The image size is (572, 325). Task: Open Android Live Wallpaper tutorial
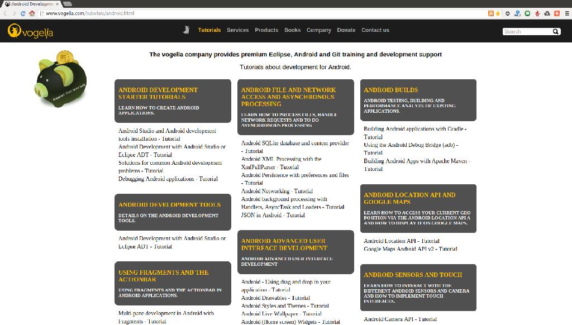[282, 314]
